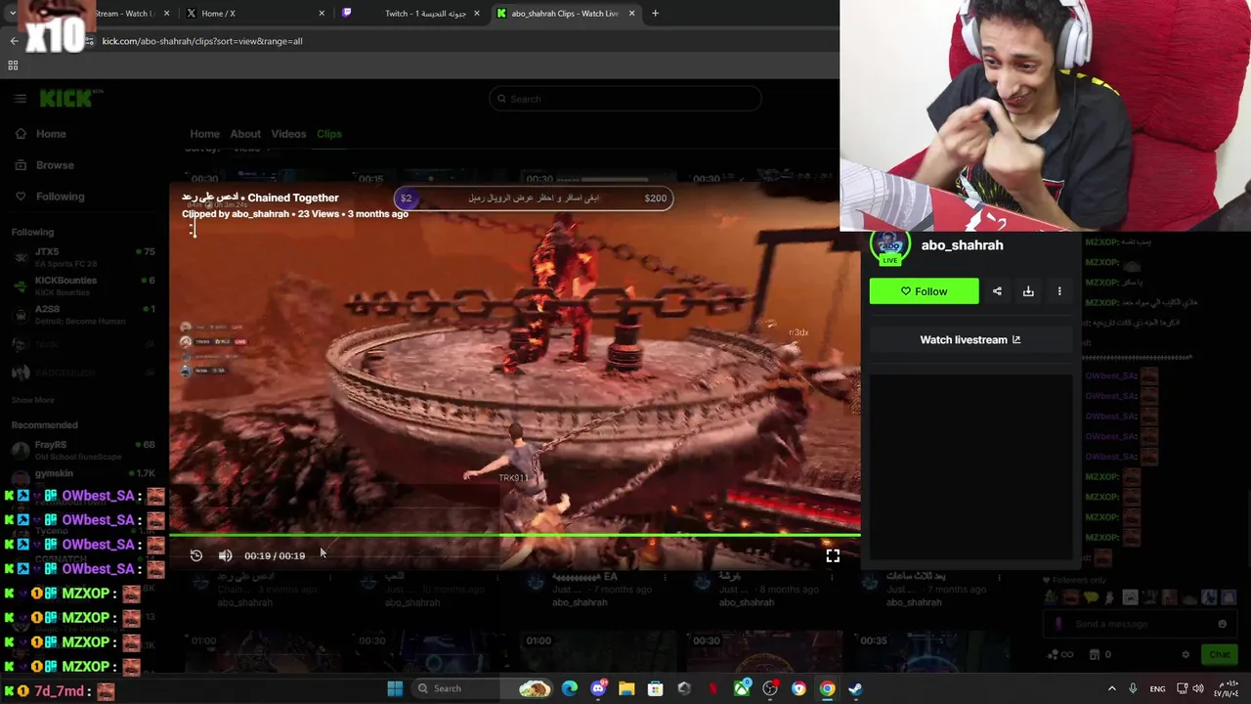The height and width of the screenshot is (704, 1251).
Task: Switch to the Twitch browser tab
Action: pyautogui.click(x=410, y=14)
